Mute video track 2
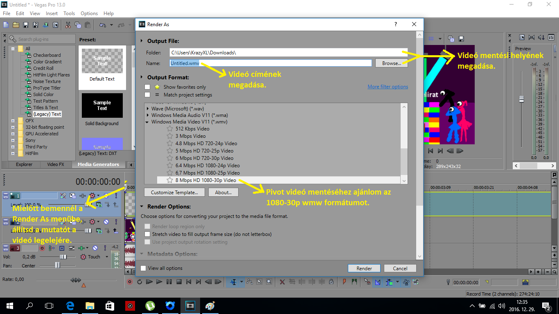559x314 pixels. coord(106,222)
